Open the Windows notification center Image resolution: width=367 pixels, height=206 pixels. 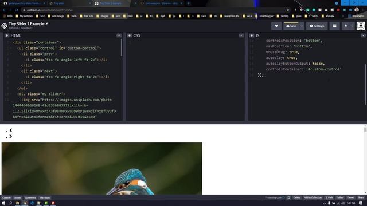pyautogui.click(x=361, y=203)
